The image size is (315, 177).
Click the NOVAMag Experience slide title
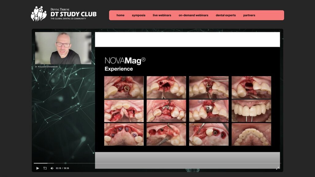[124, 64]
